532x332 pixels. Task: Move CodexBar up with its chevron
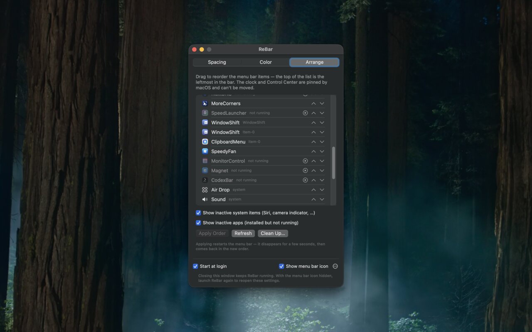click(x=314, y=180)
